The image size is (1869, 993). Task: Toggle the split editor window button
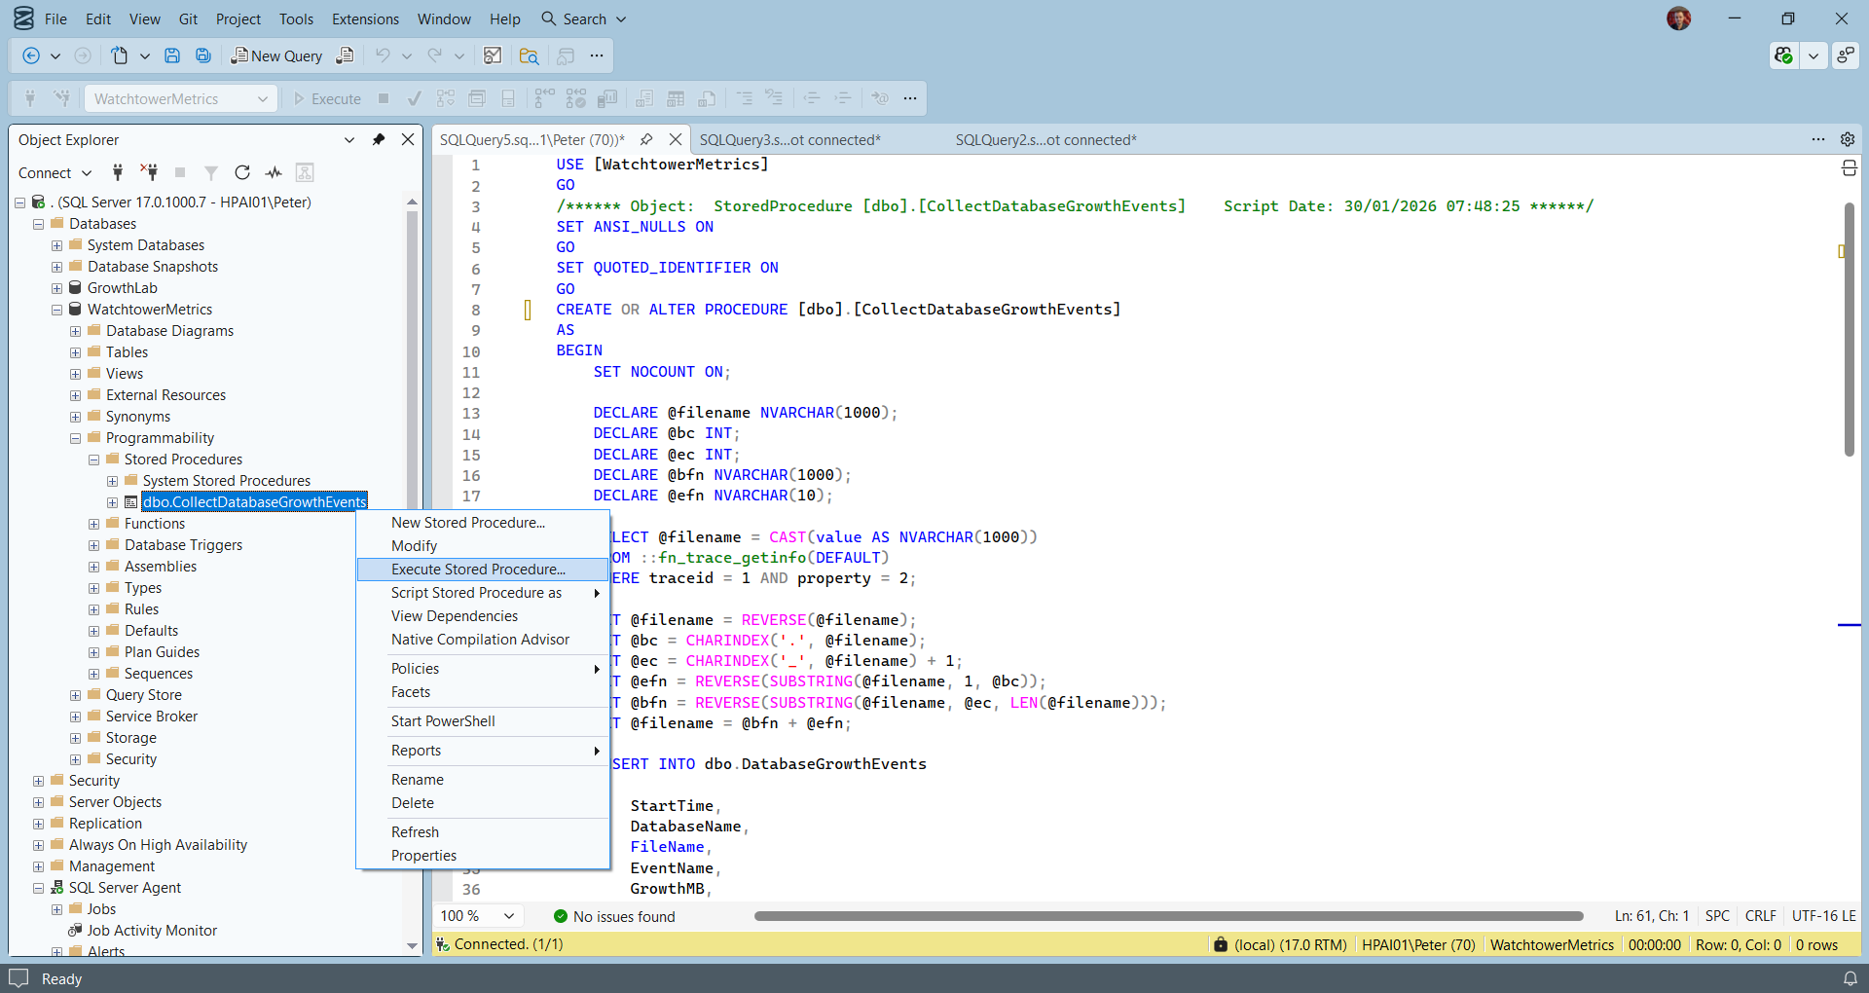click(x=1849, y=168)
